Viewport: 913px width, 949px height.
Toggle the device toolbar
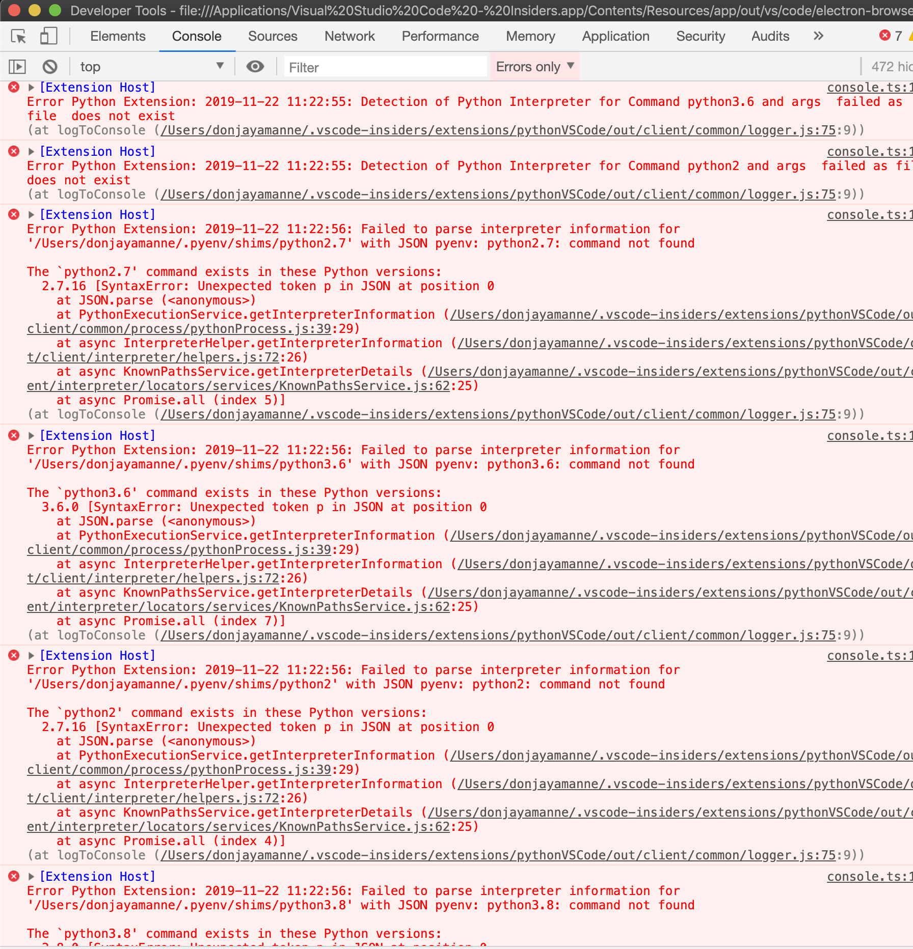pyautogui.click(x=48, y=36)
